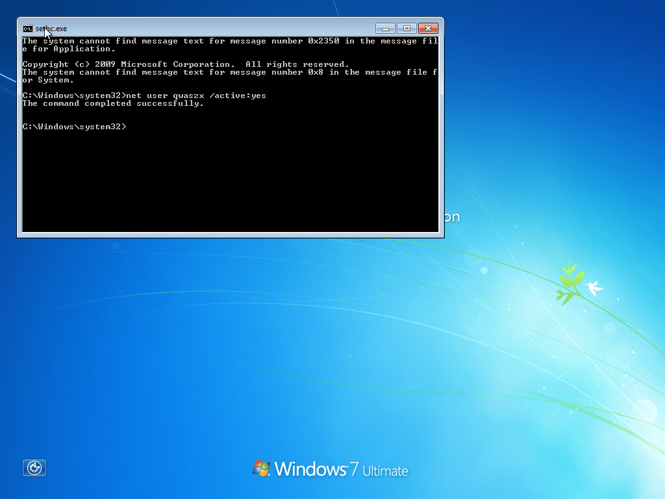The height and width of the screenshot is (499, 665).
Task: Click the bottom border of the command window
Action: tap(231, 235)
